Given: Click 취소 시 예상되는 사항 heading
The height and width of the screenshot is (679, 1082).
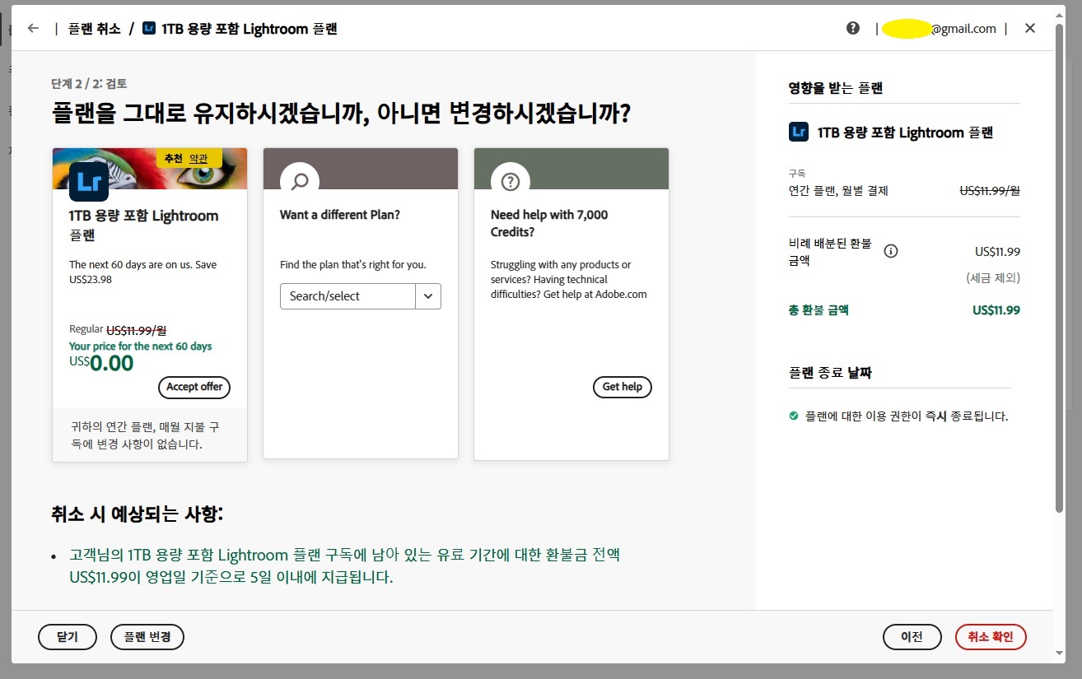Looking at the screenshot, I should [x=138, y=514].
